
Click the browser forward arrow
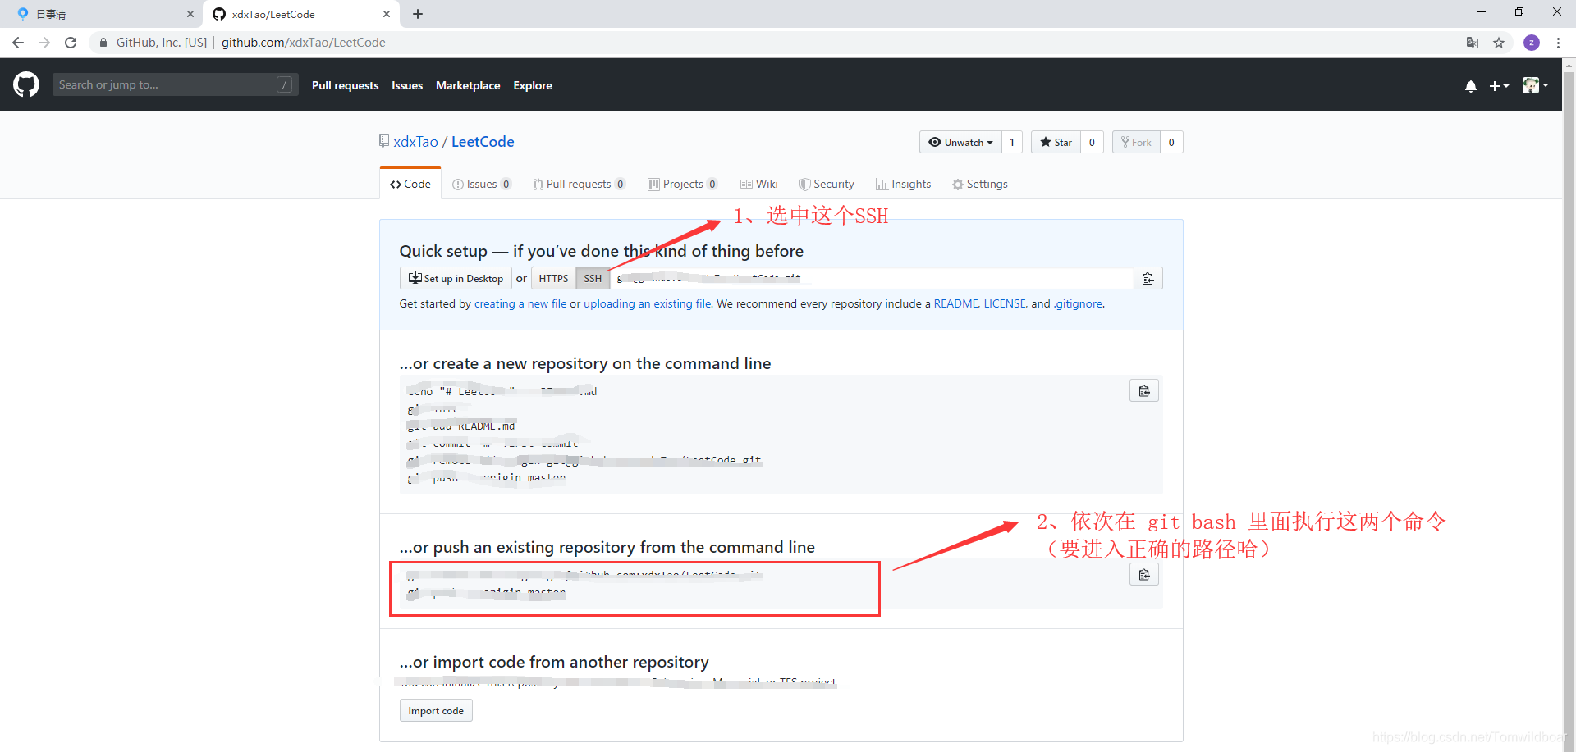point(44,43)
